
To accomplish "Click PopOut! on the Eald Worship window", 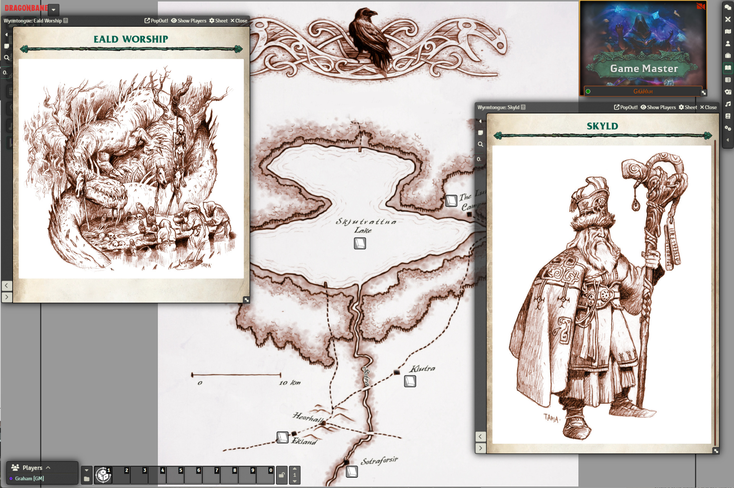I will tap(156, 21).
